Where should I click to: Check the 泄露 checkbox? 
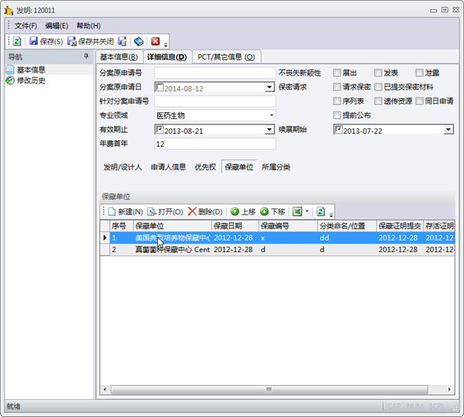(x=419, y=73)
